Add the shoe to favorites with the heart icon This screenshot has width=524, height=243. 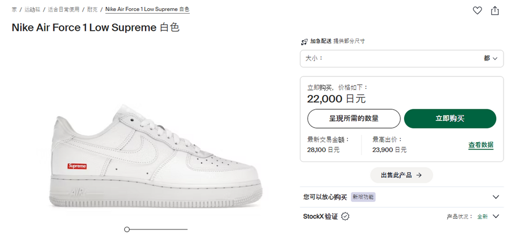coord(477,10)
